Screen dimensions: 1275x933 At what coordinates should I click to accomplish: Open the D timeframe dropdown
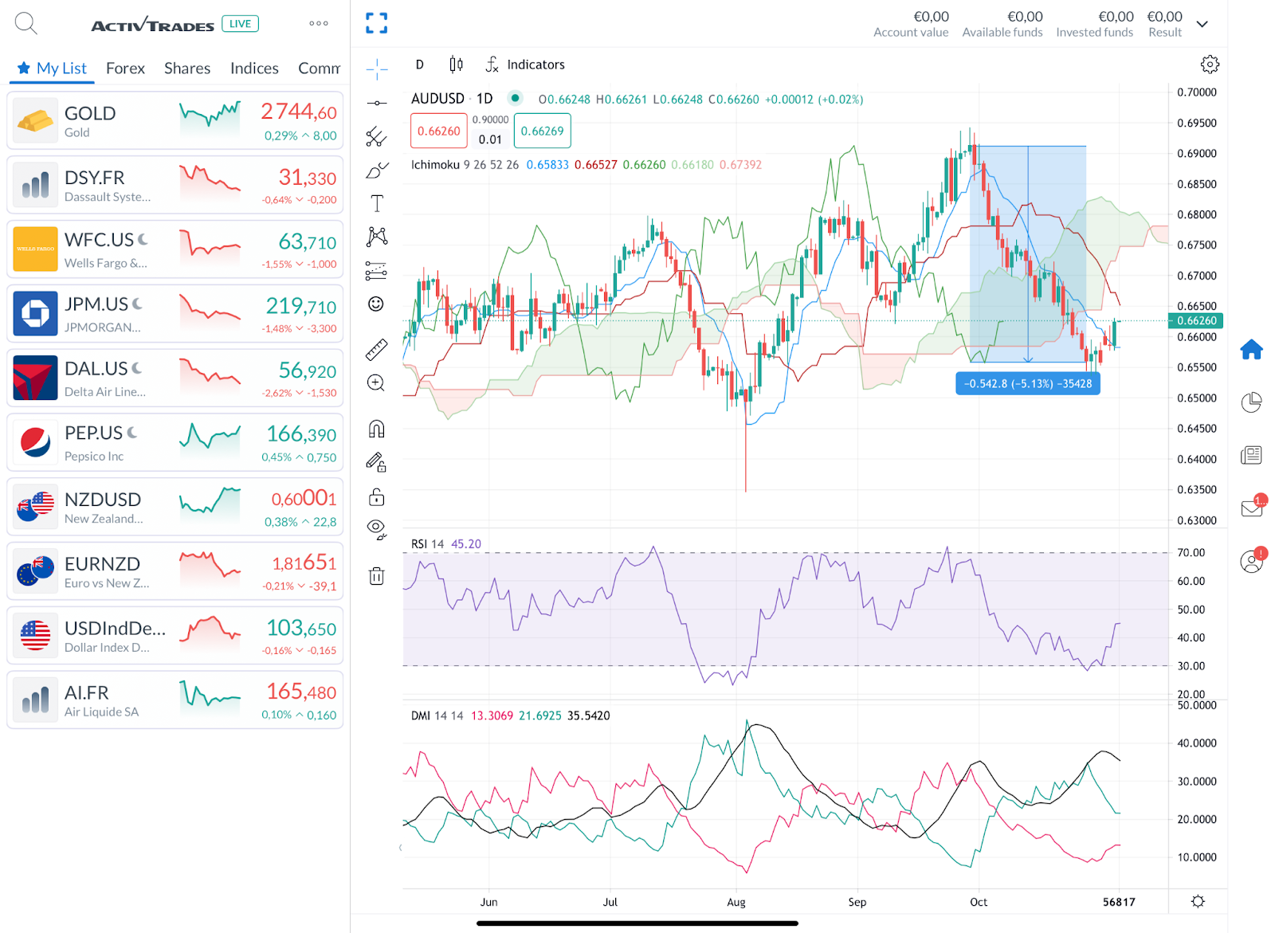[418, 64]
